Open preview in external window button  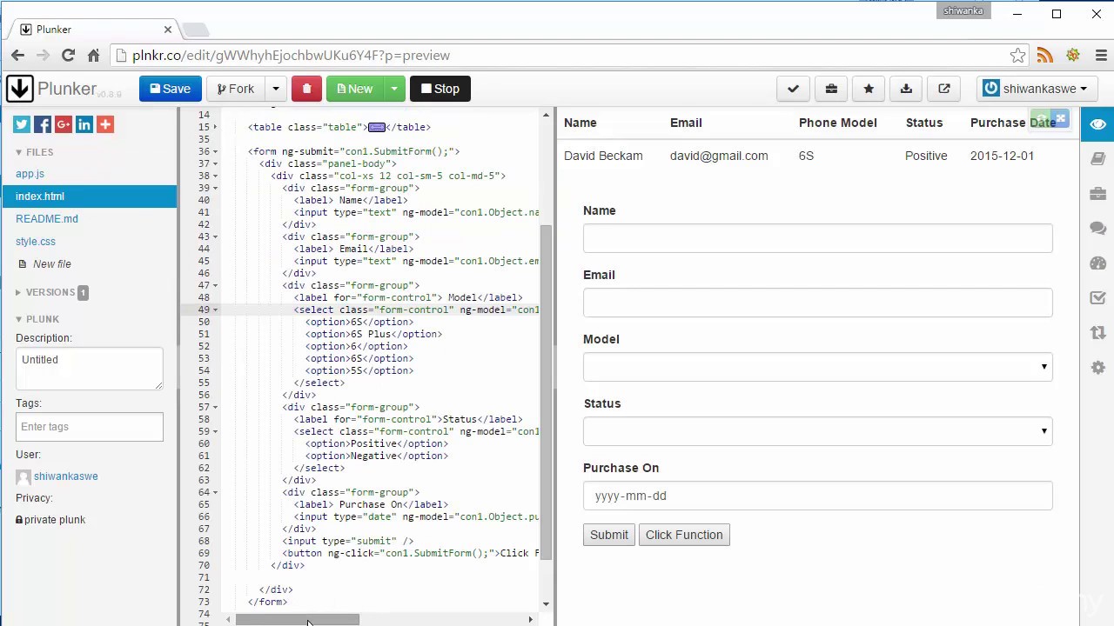944,89
